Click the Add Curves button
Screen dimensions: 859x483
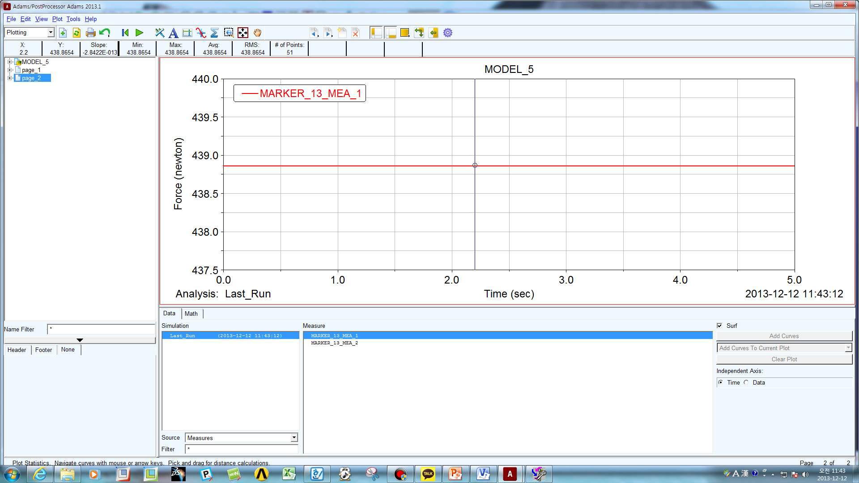click(783, 335)
